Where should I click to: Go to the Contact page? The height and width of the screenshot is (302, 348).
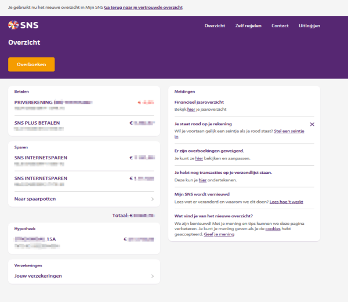(x=280, y=26)
